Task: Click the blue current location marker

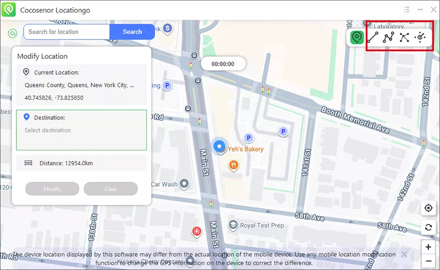Action: click(x=220, y=146)
